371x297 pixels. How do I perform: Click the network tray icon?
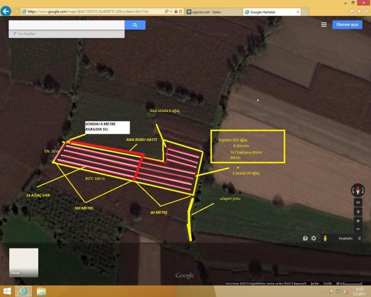coord(338,291)
